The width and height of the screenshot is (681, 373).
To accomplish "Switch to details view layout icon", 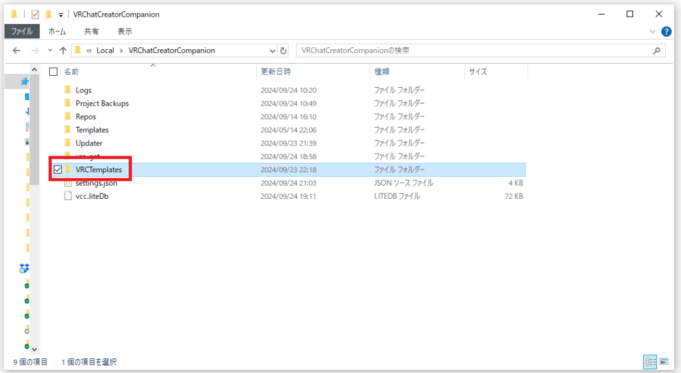I will pyautogui.click(x=650, y=361).
